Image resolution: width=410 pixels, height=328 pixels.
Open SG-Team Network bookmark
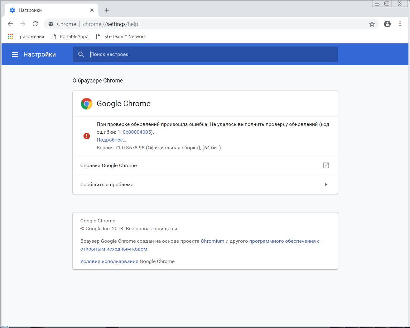click(x=121, y=37)
